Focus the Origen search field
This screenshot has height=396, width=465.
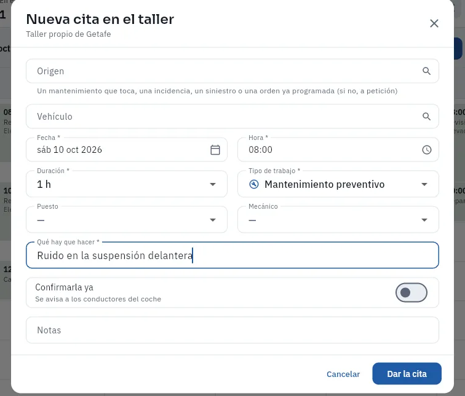click(x=232, y=71)
